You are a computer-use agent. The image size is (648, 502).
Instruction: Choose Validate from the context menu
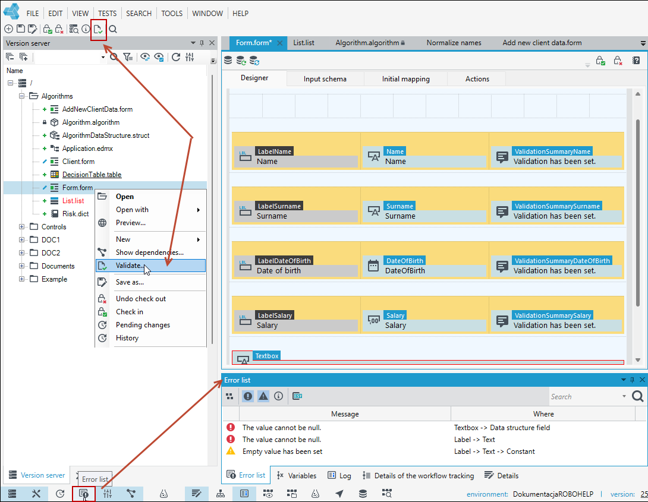point(151,266)
